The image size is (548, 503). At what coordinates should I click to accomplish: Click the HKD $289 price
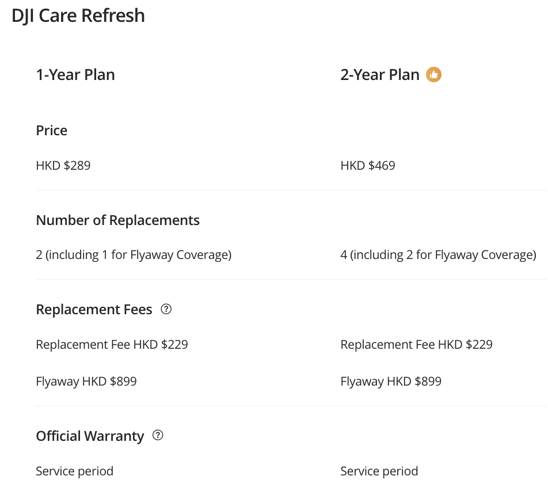coord(63,166)
